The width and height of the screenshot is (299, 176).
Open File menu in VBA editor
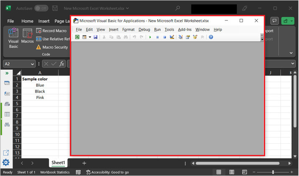(79, 30)
